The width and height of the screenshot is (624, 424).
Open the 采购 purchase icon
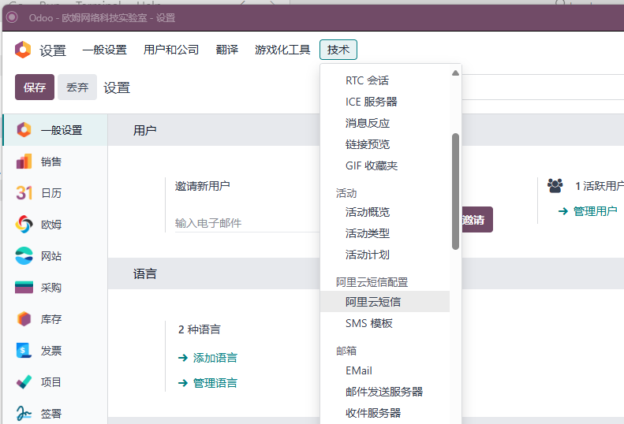(x=24, y=287)
